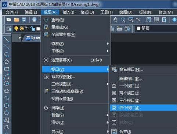Select the Circle tool

tap(7, 83)
